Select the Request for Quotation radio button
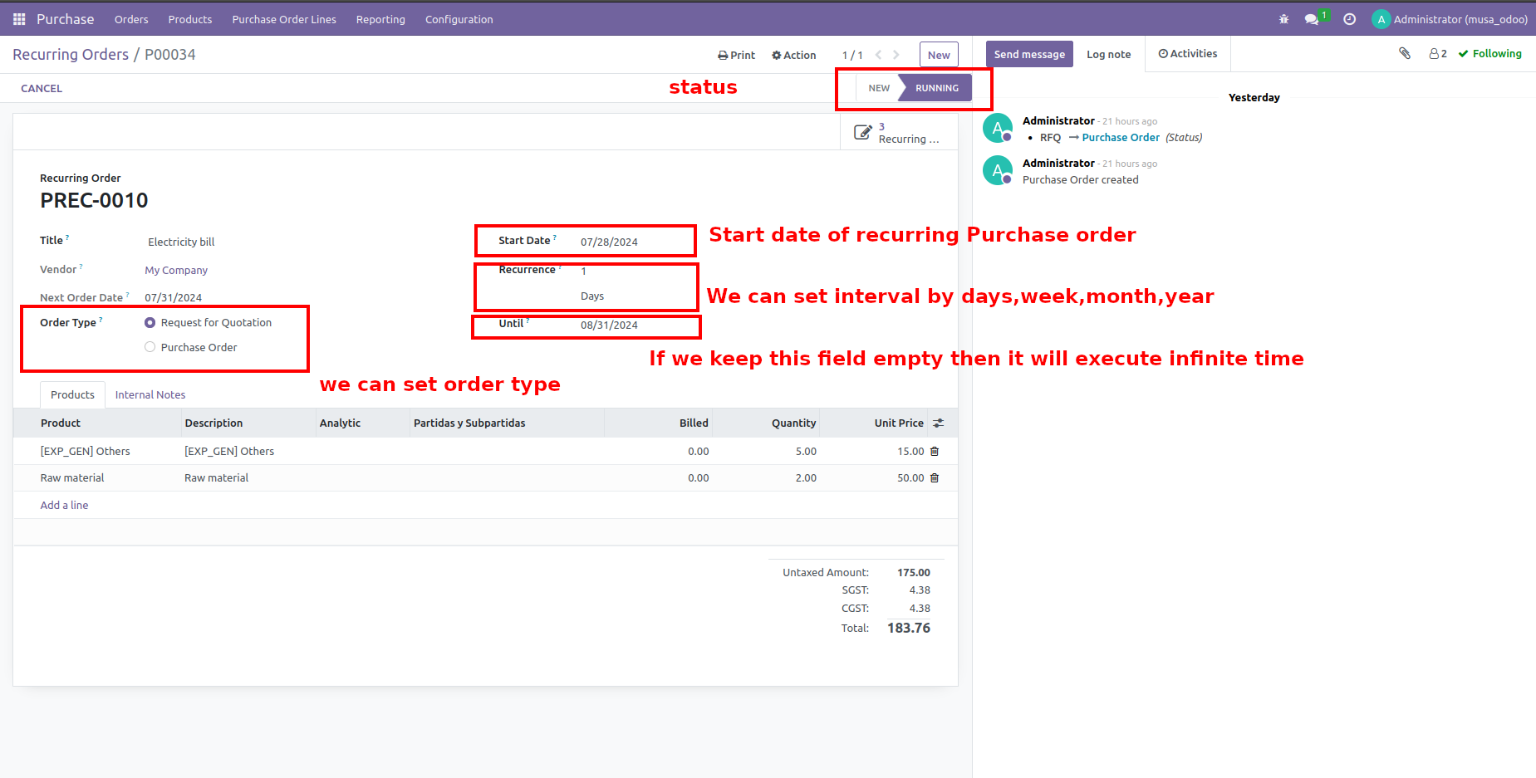1536x778 pixels. pos(150,322)
